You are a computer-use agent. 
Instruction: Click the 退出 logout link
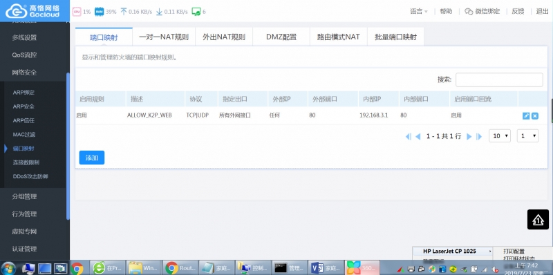tap(543, 11)
